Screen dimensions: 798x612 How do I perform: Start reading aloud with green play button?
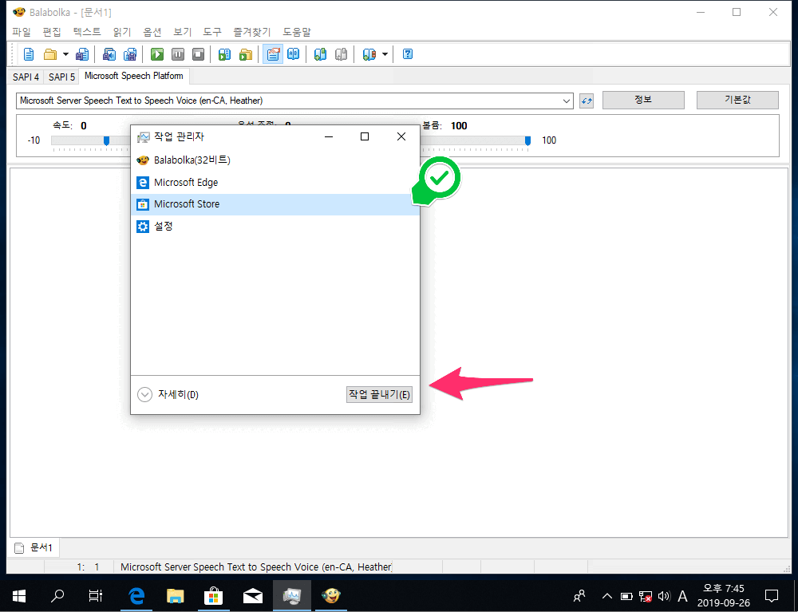click(x=156, y=54)
